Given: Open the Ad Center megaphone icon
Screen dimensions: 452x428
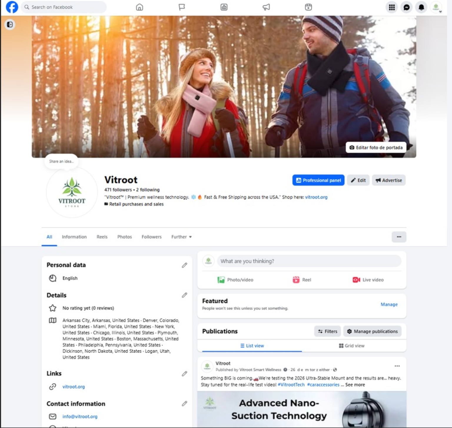Looking at the screenshot, I should coord(266,7).
